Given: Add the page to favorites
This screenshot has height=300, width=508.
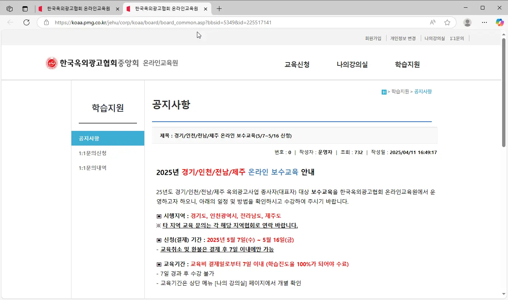Looking at the screenshot, I should [447, 22].
